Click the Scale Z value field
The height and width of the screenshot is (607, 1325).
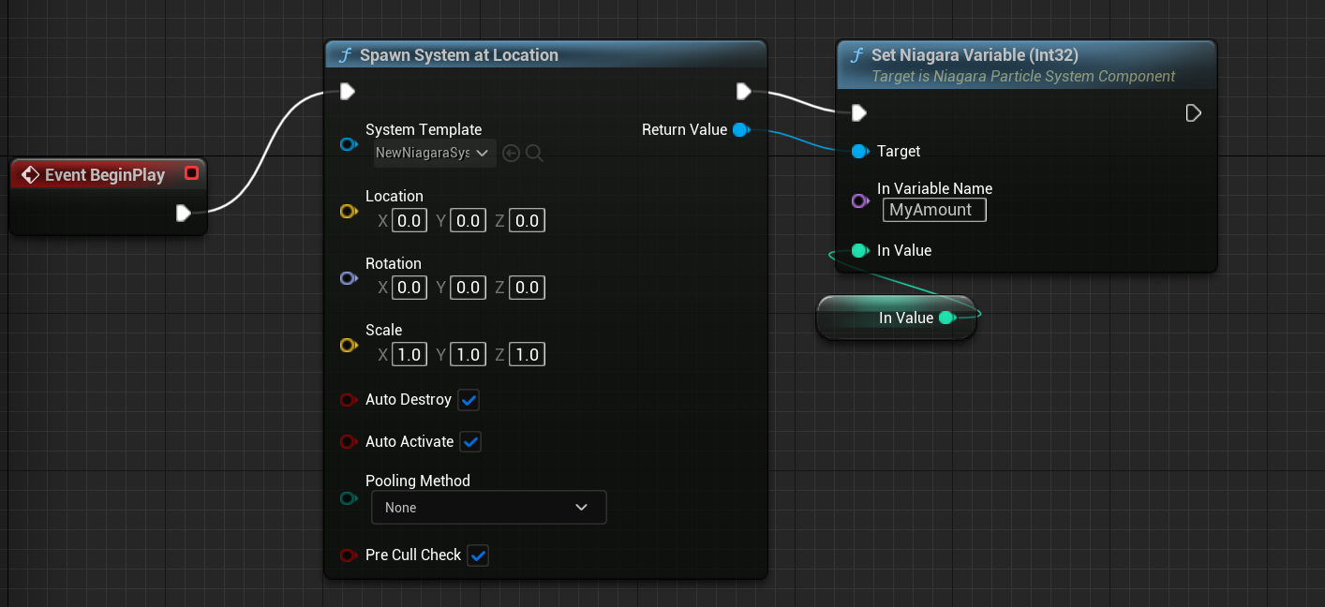[x=528, y=355]
